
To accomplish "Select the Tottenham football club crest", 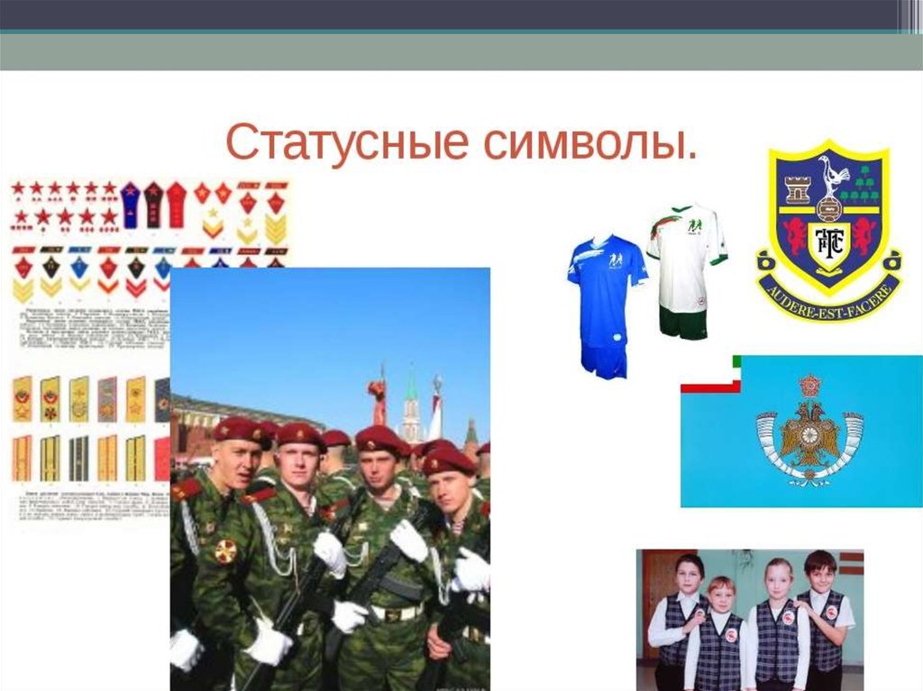I will pos(827,231).
